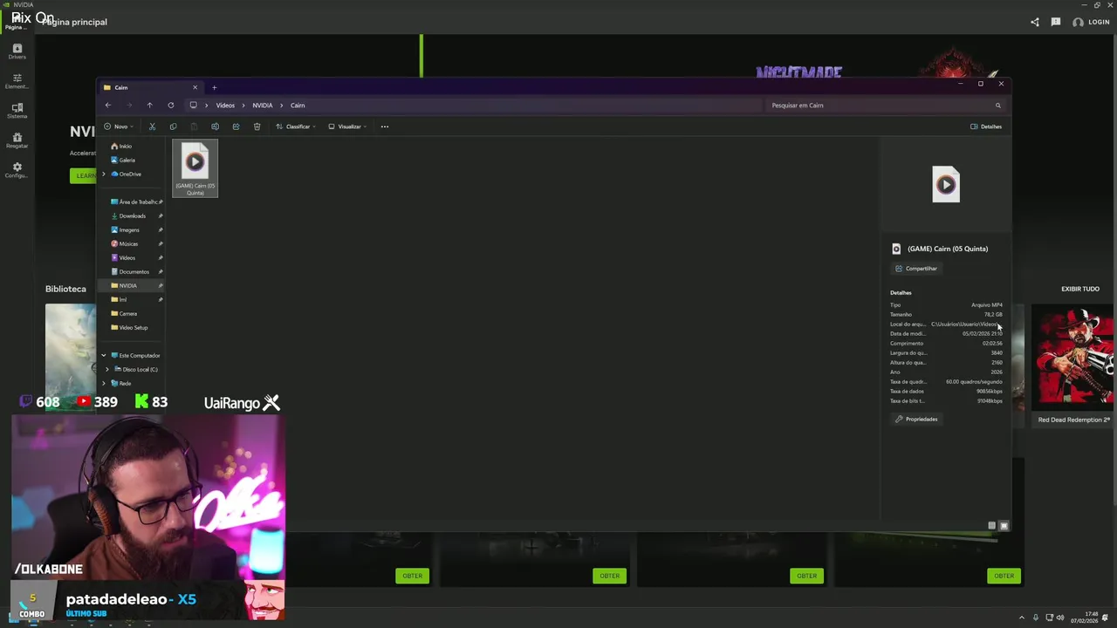Select Galeria in navigation pane

[123, 160]
